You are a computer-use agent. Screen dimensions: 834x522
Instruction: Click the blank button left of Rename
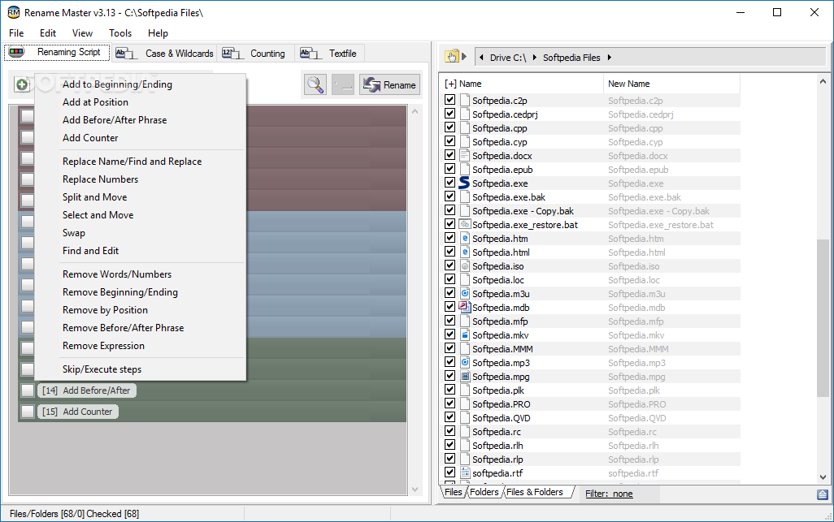pos(343,84)
